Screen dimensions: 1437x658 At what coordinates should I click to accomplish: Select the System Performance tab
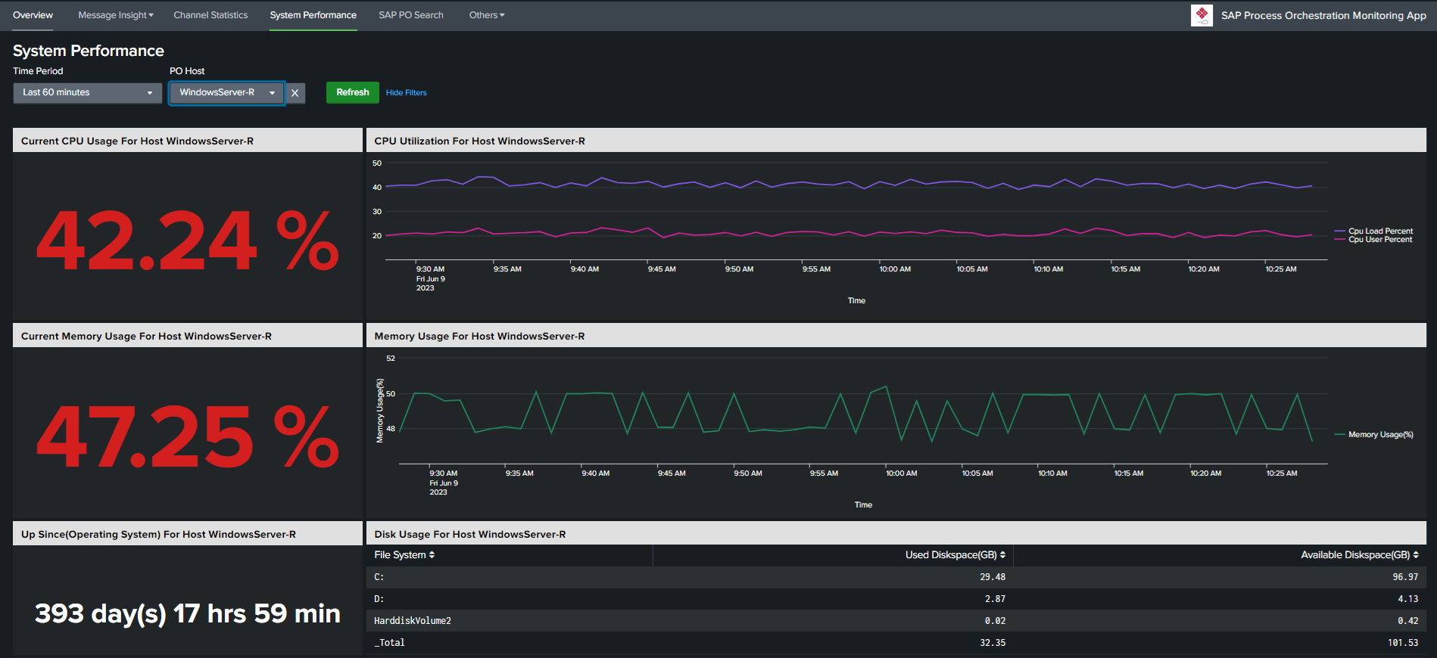click(313, 15)
